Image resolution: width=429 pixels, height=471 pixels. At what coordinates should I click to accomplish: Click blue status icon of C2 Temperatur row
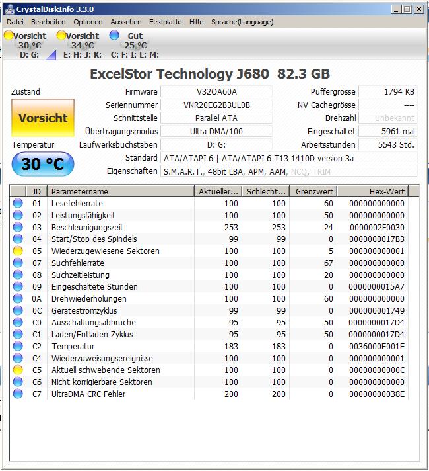(x=18, y=347)
